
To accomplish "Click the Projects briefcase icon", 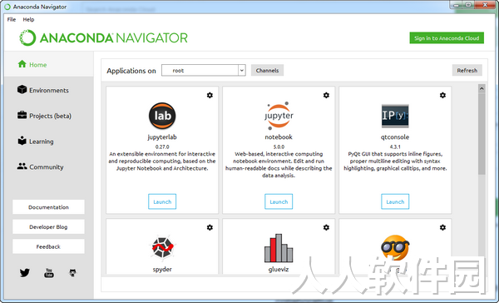I will tap(22, 115).
